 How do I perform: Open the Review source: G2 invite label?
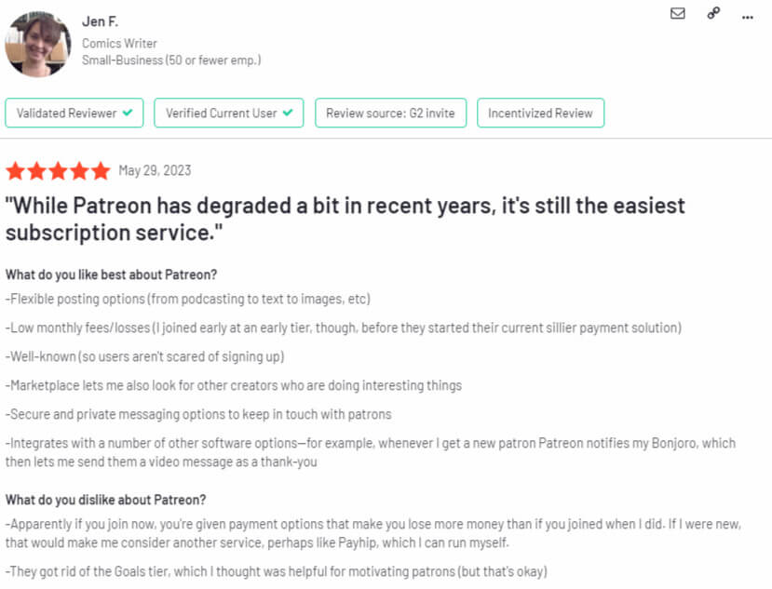pyautogui.click(x=390, y=113)
